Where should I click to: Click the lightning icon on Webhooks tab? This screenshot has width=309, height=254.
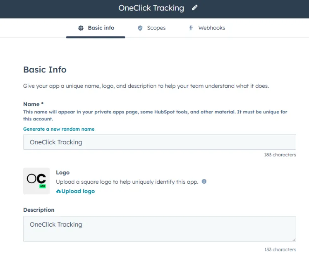(191, 28)
